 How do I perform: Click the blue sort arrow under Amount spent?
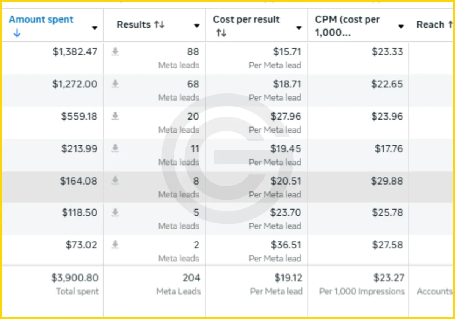click(16, 33)
